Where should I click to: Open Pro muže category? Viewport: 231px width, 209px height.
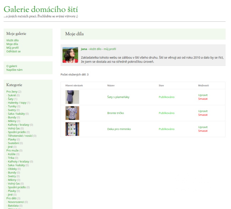[x=12, y=150]
